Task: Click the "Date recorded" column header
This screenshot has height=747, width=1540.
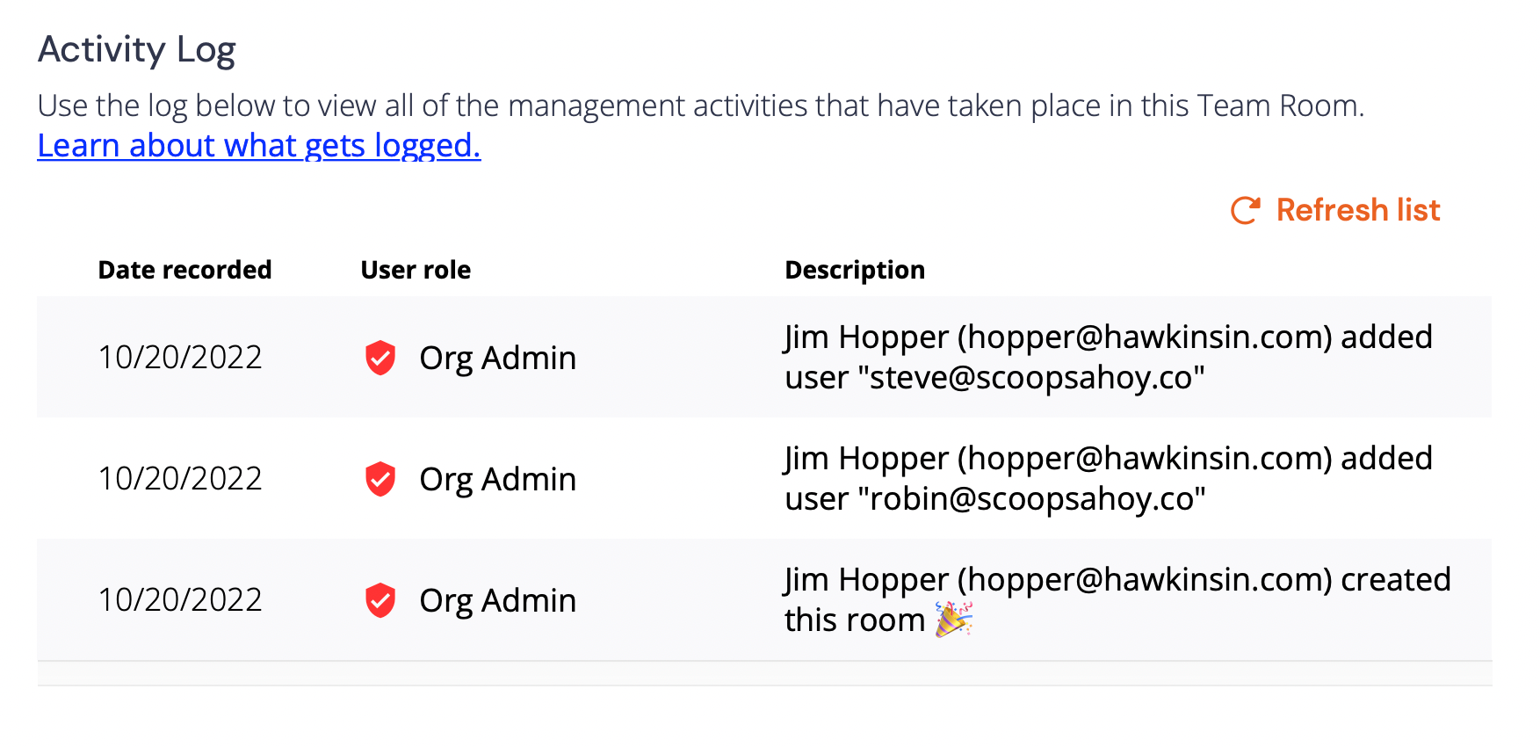Action: point(184,270)
